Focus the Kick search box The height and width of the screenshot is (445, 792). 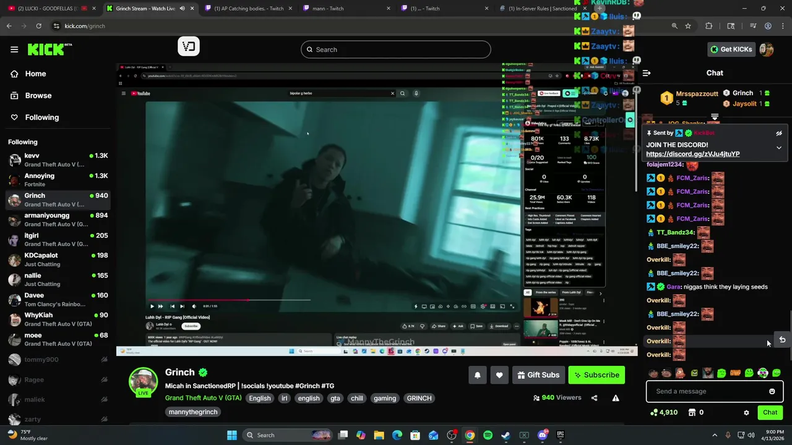click(x=396, y=49)
